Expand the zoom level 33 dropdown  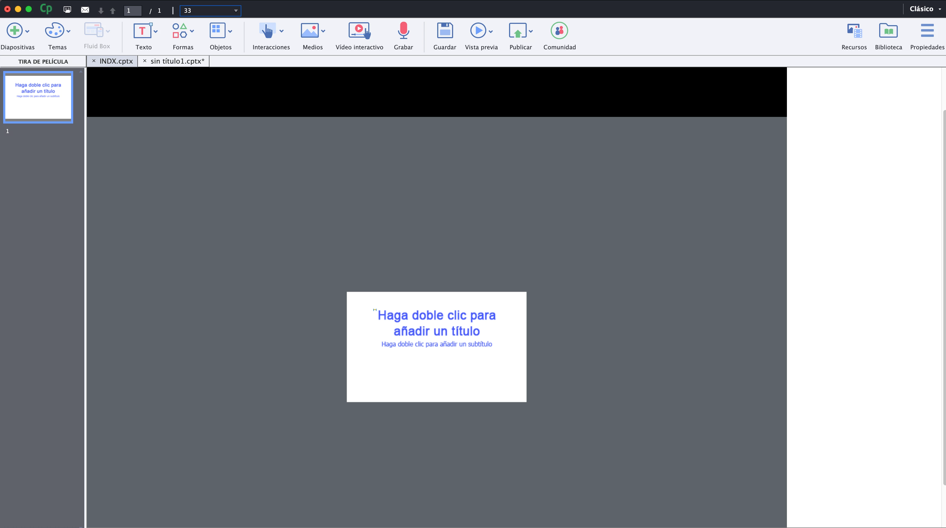coord(236,11)
